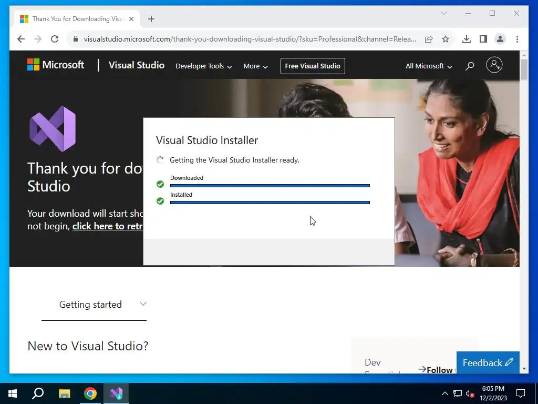This screenshot has width=538, height=404.
Task: Open Chrome downloads tray icon
Action: (x=467, y=39)
